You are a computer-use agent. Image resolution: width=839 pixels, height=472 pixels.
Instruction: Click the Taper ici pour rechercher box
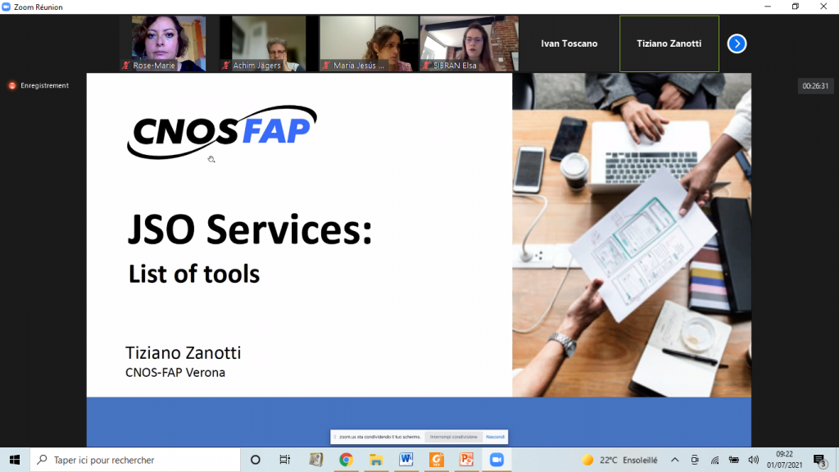coord(135,460)
